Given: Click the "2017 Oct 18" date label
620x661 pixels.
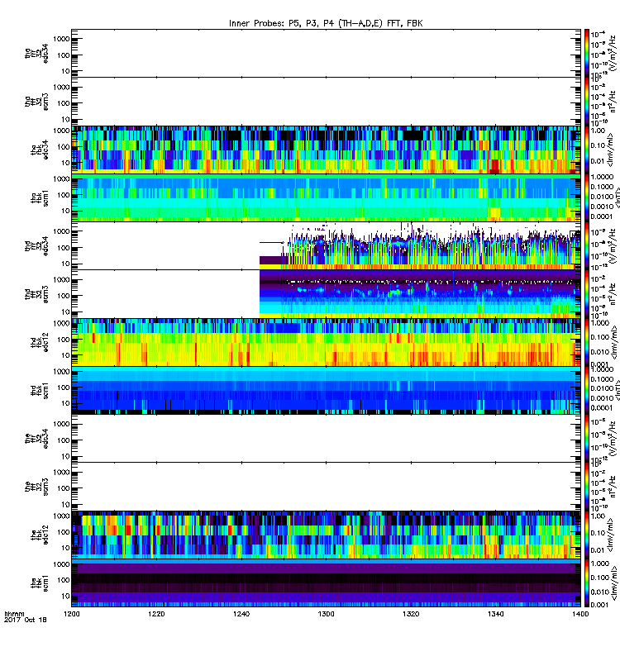Looking at the screenshot, I should point(26,620).
